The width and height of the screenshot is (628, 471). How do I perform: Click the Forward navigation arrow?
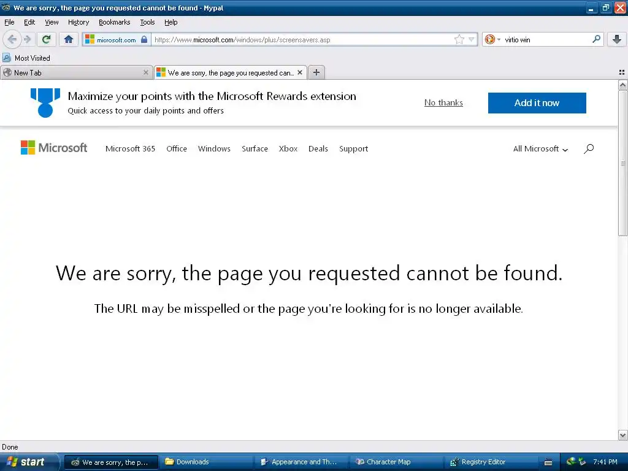pos(27,39)
